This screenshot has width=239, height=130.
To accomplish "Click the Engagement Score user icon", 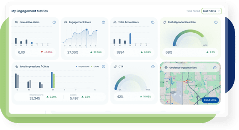I will click(x=66, y=22).
